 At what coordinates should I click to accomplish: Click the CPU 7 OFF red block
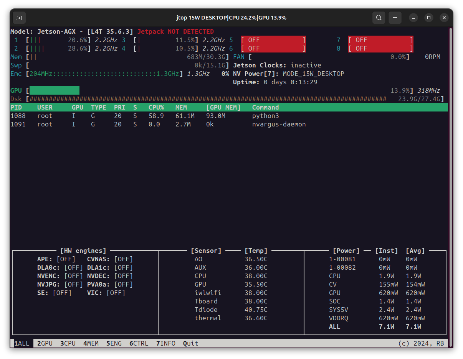(x=381, y=40)
